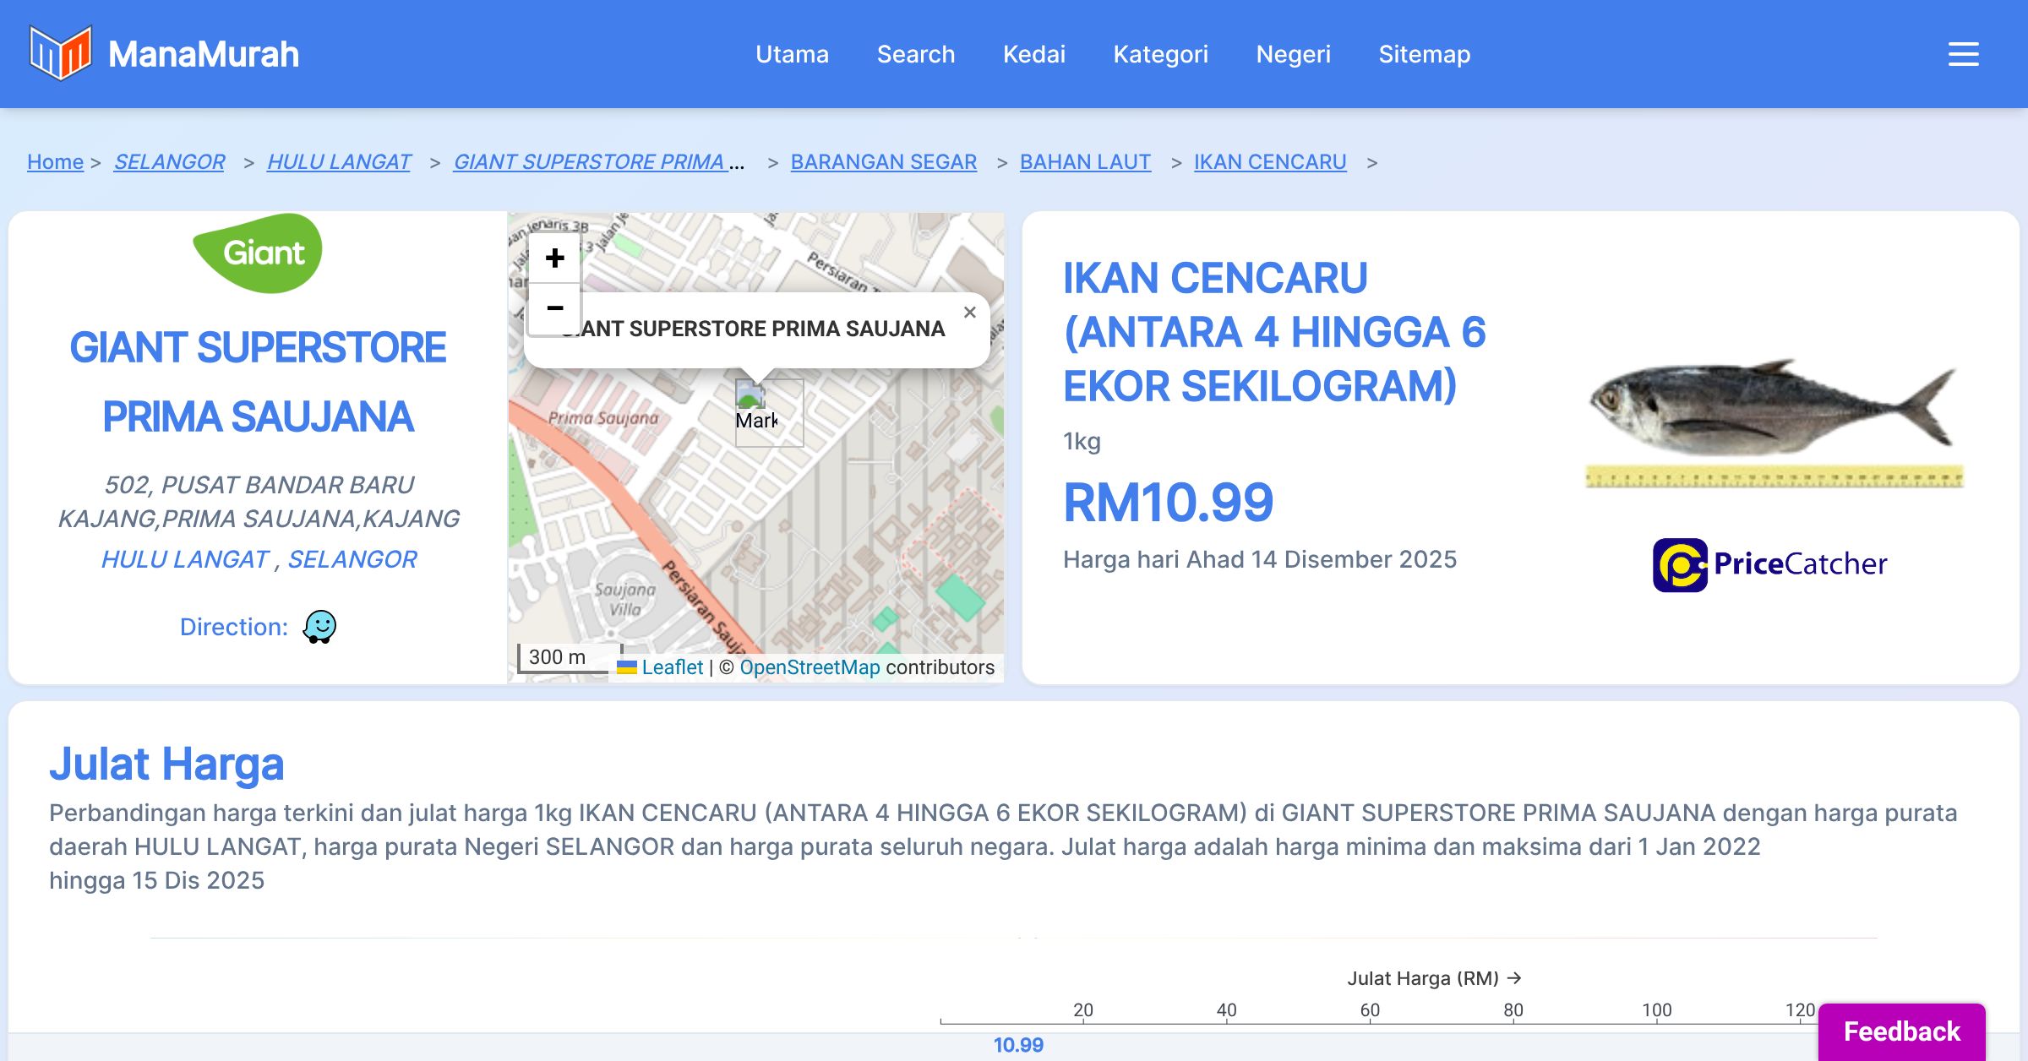The height and width of the screenshot is (1061, 2028).
Task: Click the PriceCatcher logo
Action: [1769, 564]
